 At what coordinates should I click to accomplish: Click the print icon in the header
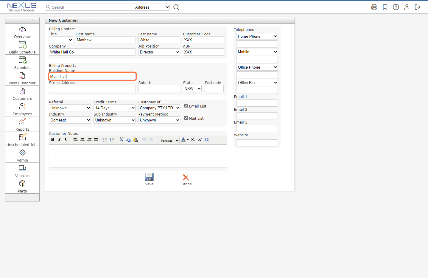tap(374, 7)
